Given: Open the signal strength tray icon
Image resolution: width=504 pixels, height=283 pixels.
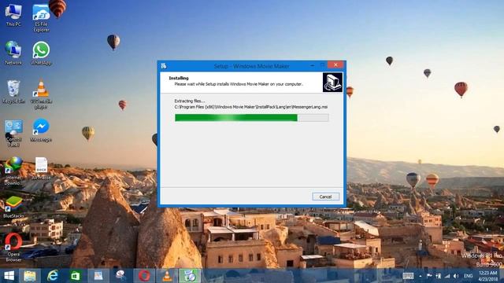Looking at the screenshot, I should [x=447, y=276].
